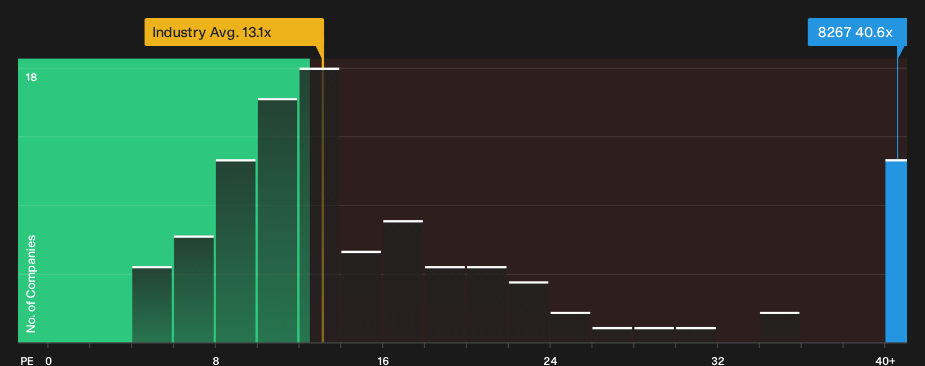Click the first green bar starting at PE 4

point(152,304)
